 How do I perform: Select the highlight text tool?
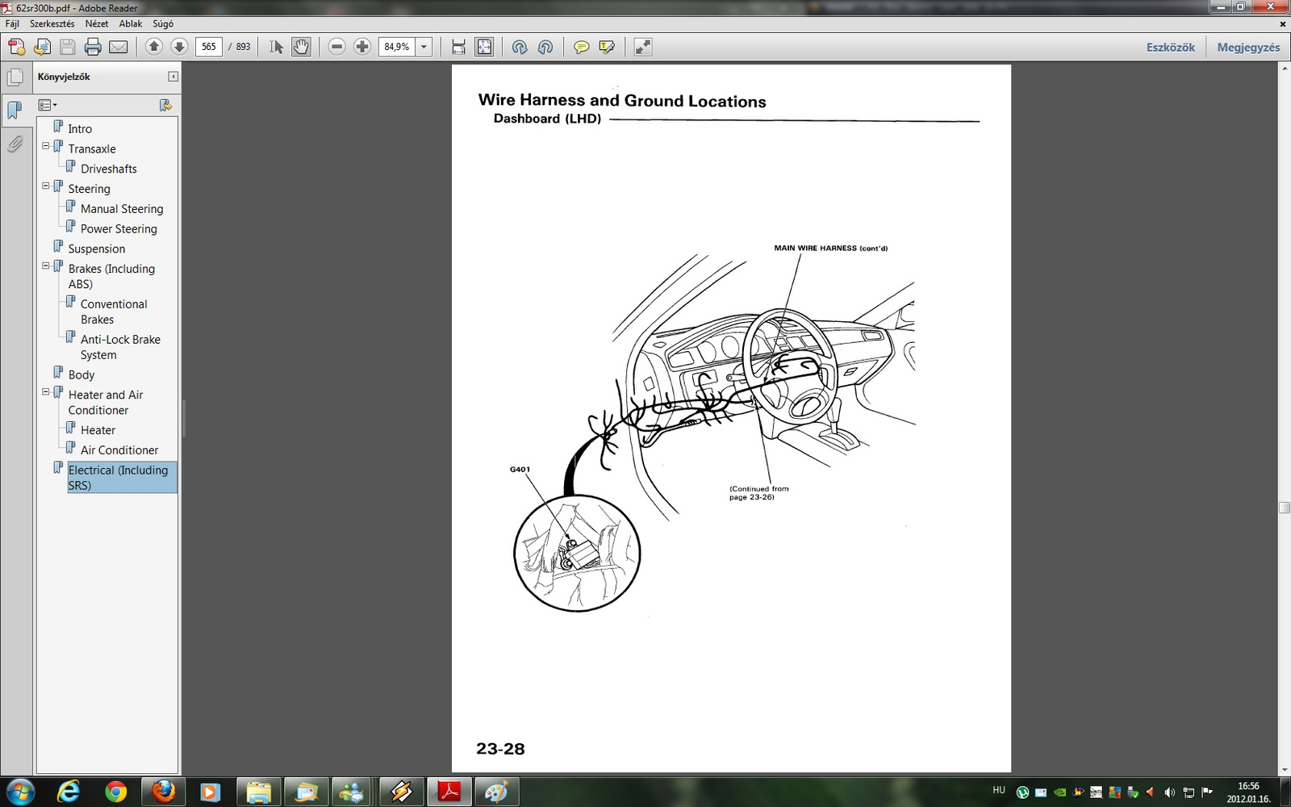pos(607,47)
